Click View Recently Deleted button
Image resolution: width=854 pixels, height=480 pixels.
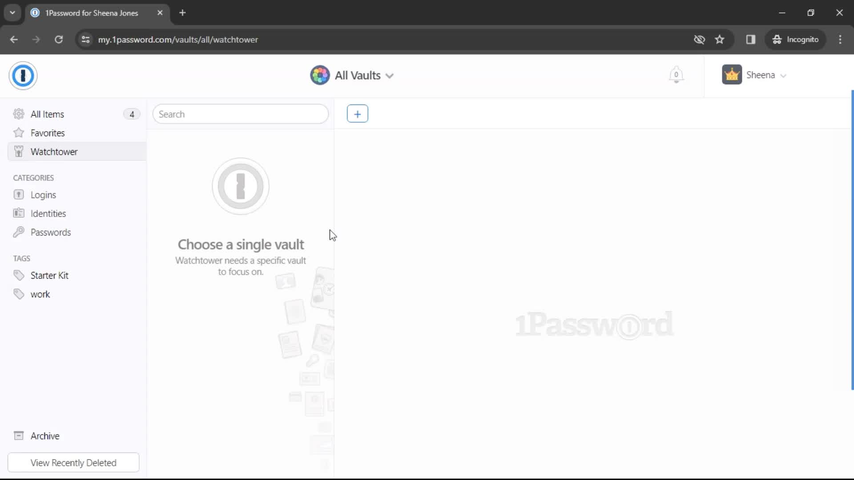pos(73,462)
